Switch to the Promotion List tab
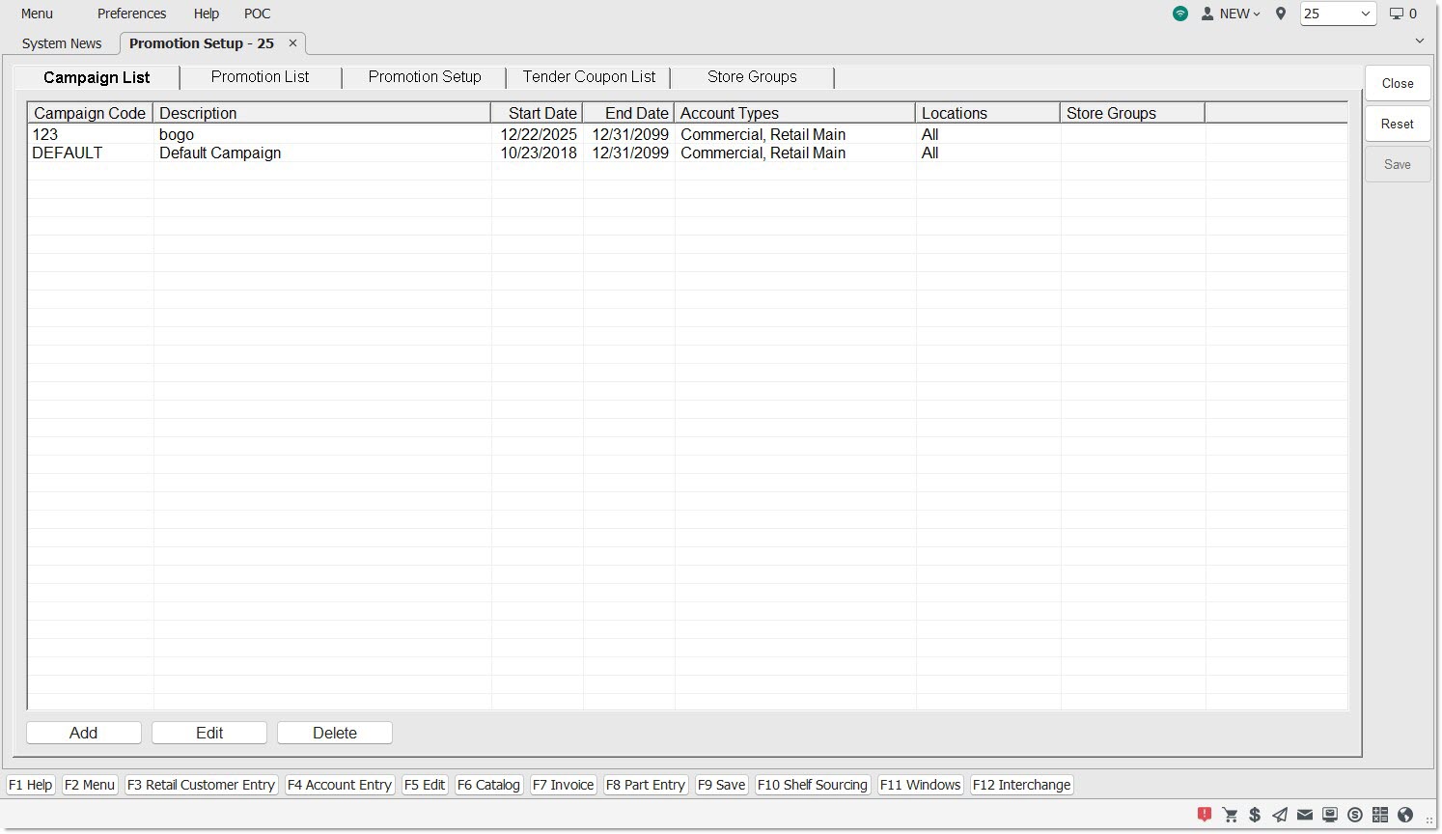This screenshot has height=834, width=1442. [x=260, y=77]
